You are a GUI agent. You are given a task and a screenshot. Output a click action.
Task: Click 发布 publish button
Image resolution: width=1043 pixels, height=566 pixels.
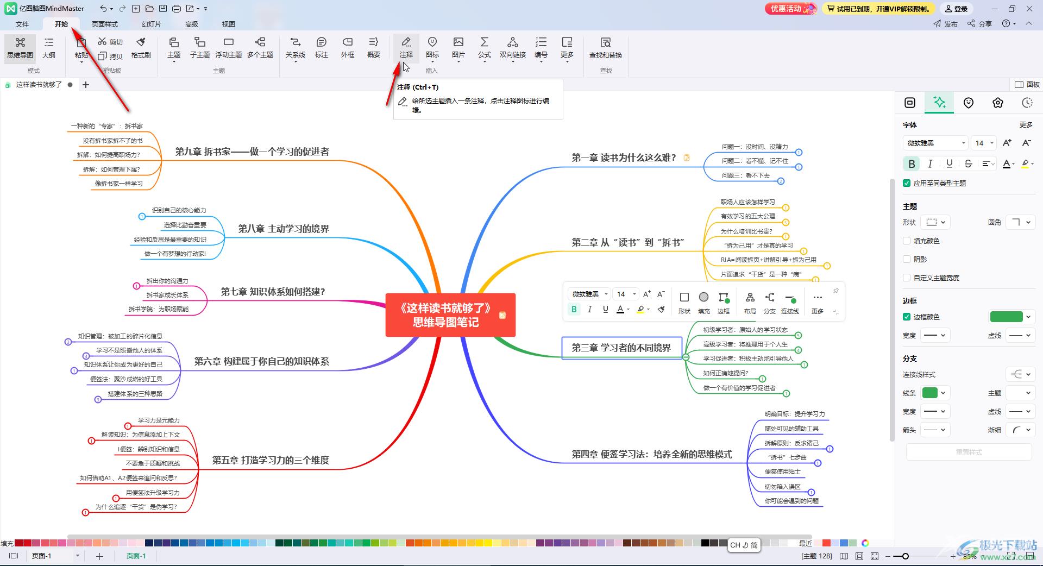(946, 24)
